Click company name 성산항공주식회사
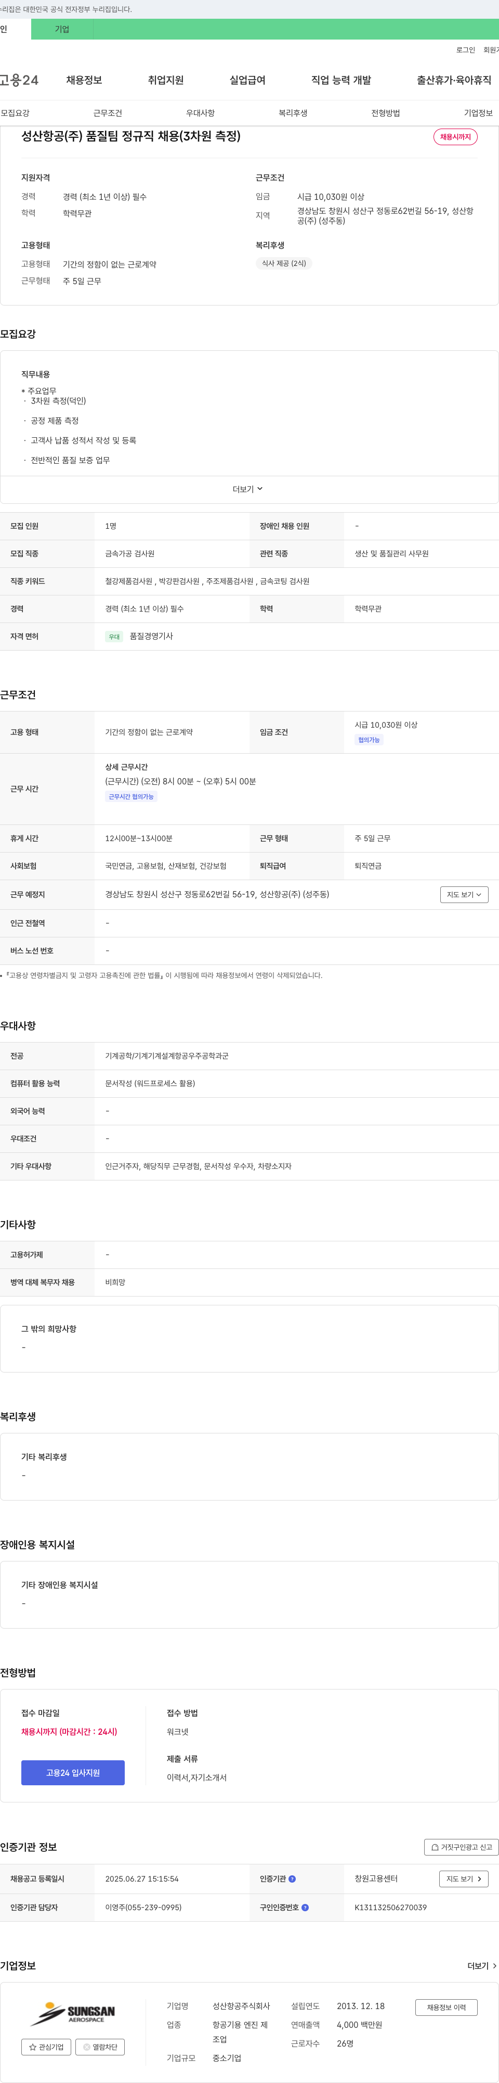Image resolution: width=499 pixels, height=2083 pixels. coord(241,2006)
